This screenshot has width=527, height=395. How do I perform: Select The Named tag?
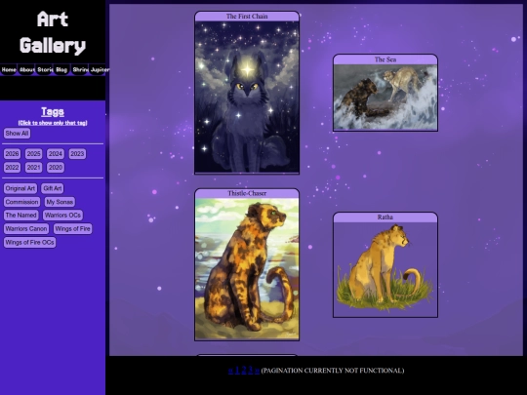coord(20,215)
